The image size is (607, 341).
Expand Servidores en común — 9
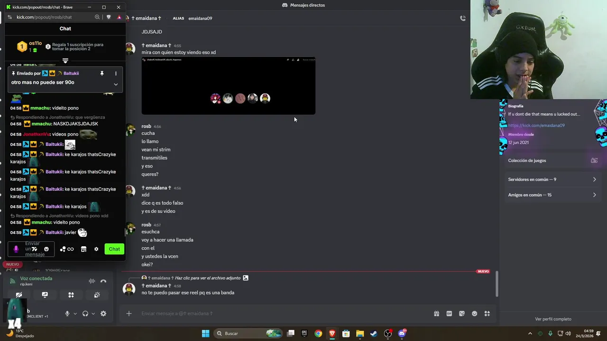(552, 179)
